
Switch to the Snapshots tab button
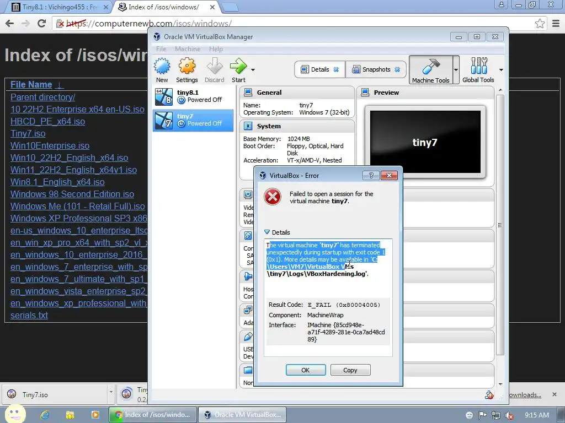pos(376,69)
